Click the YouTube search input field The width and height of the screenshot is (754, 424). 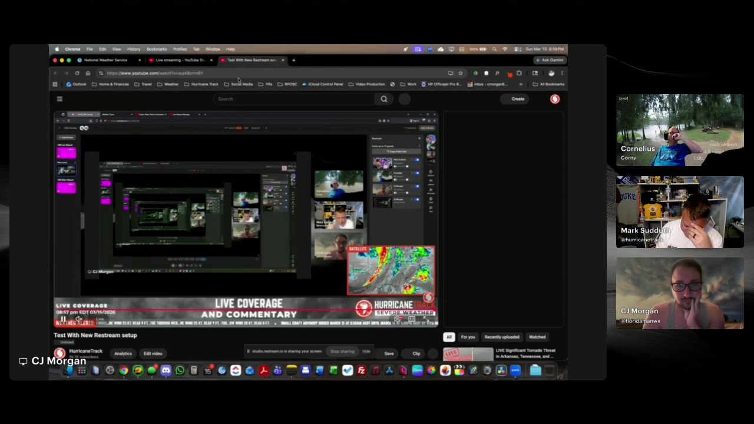tap(295, 99)
